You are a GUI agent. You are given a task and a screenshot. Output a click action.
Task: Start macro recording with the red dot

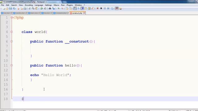(x=97, y=8)
